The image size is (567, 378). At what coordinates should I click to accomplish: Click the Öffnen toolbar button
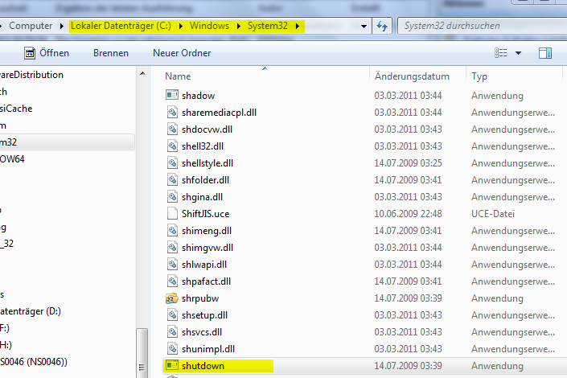(x=47, y=53)
